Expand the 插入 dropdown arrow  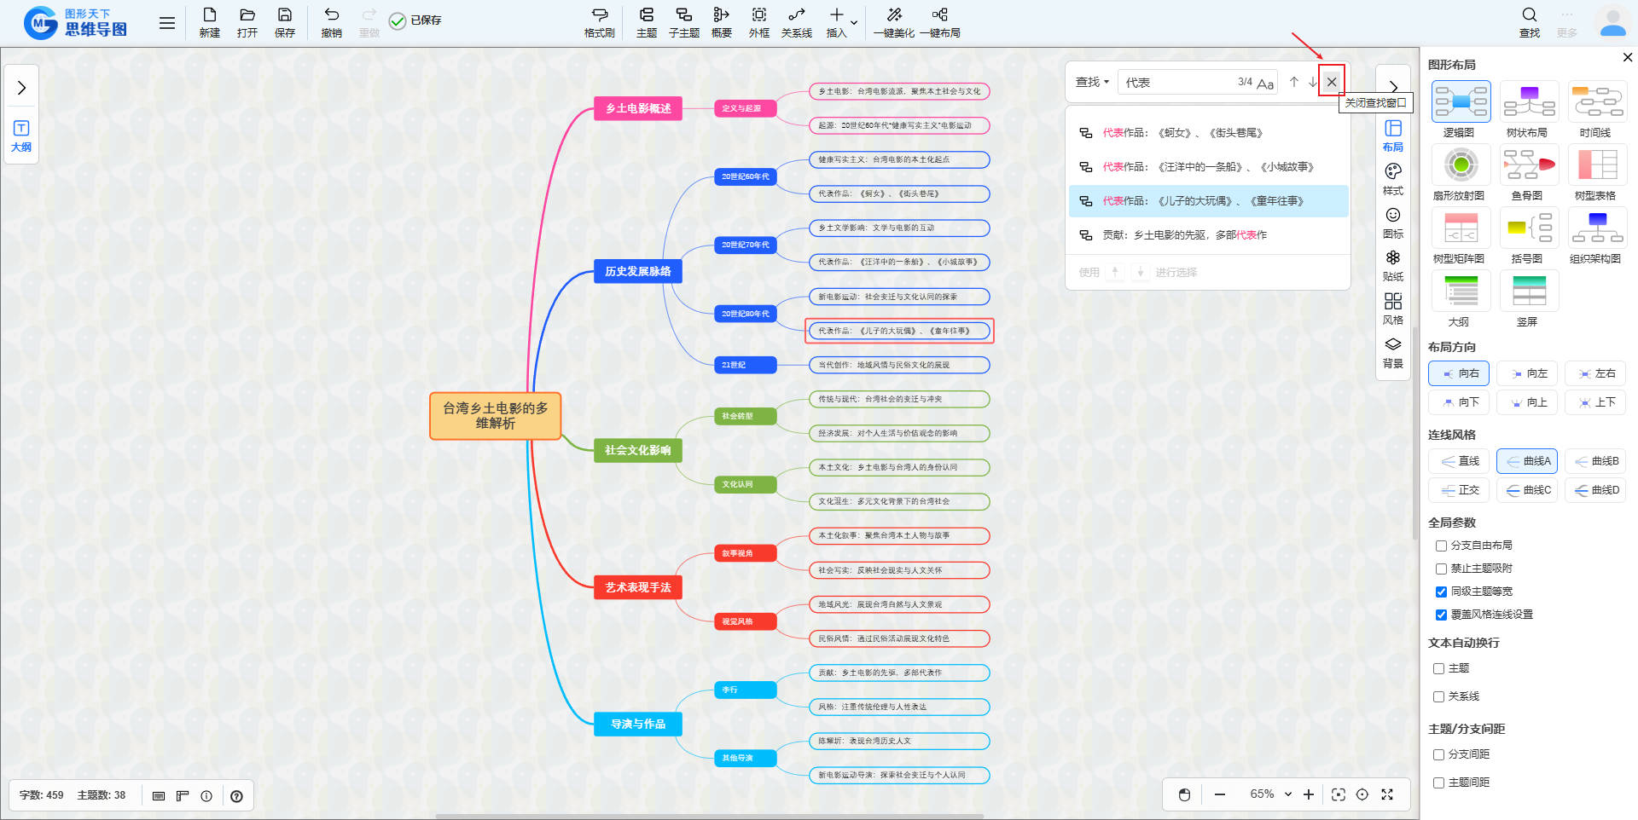coord(854,22)
